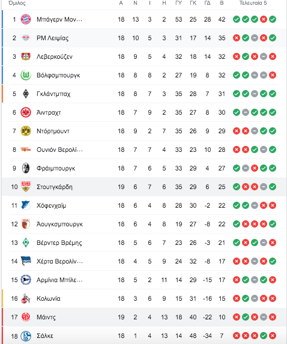Select the Borussia Dortmund BVB logo
The height and width of the screenshot is (344, 287).
coord(26,131)
